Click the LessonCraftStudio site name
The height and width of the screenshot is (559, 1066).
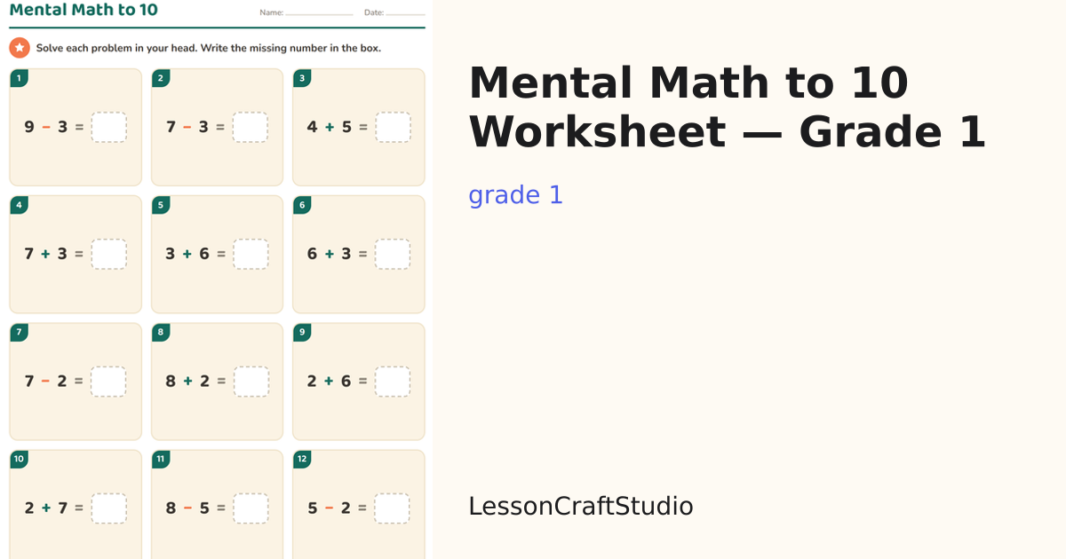coord(581,507)
